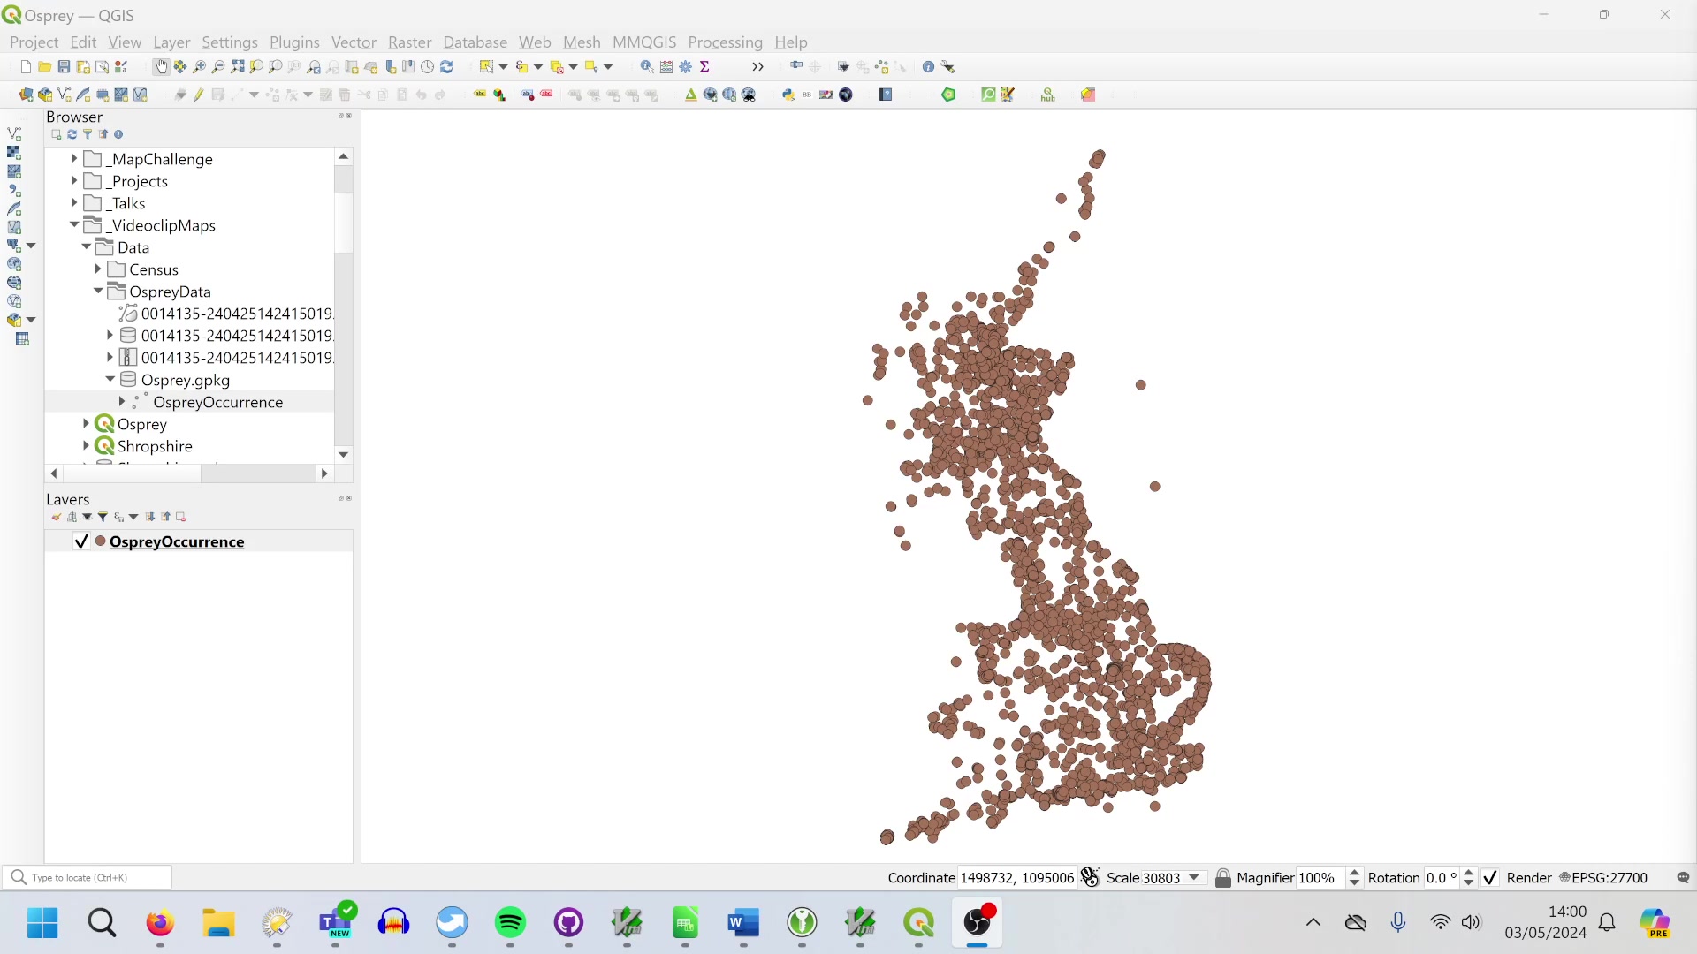1697x954 pixels.
Task: Uncheck the OspreyOccurrence layer visibility
Action: click(80, 541)
